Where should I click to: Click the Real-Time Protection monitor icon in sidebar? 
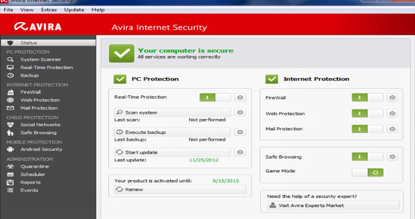10,67
